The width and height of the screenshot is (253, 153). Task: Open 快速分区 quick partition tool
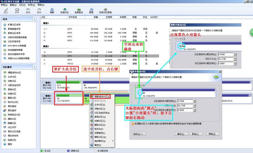65,11
